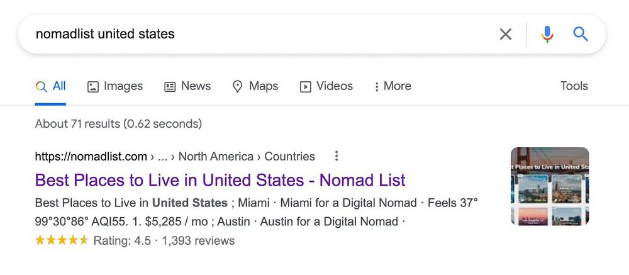Click the Videos play icon
Screen dimensions: 629x275
point(305,87)
